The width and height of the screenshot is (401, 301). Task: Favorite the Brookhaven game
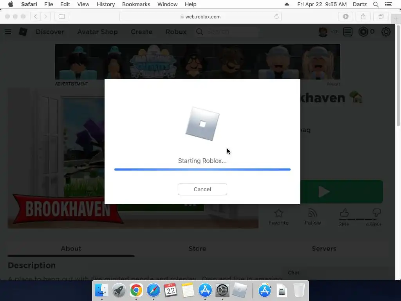point(278,217)
